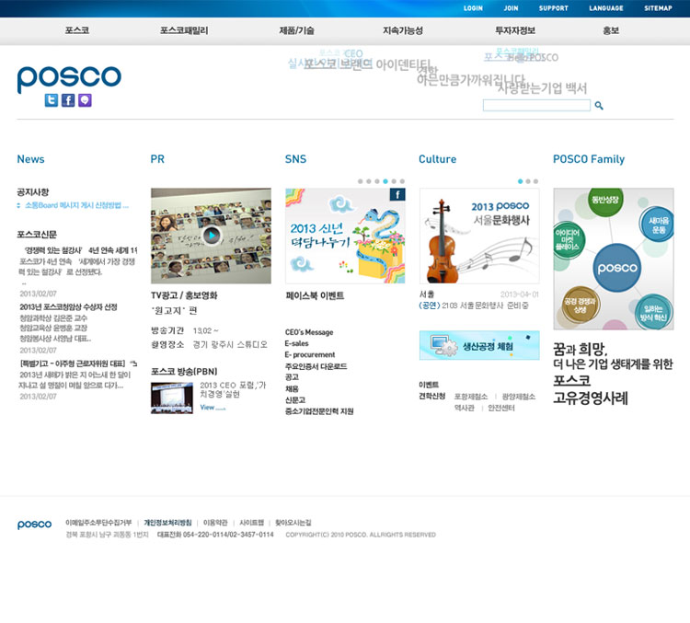Screen dimensions: 690x623
Task: Open the SITEMAP link
Action: [658, 8]
